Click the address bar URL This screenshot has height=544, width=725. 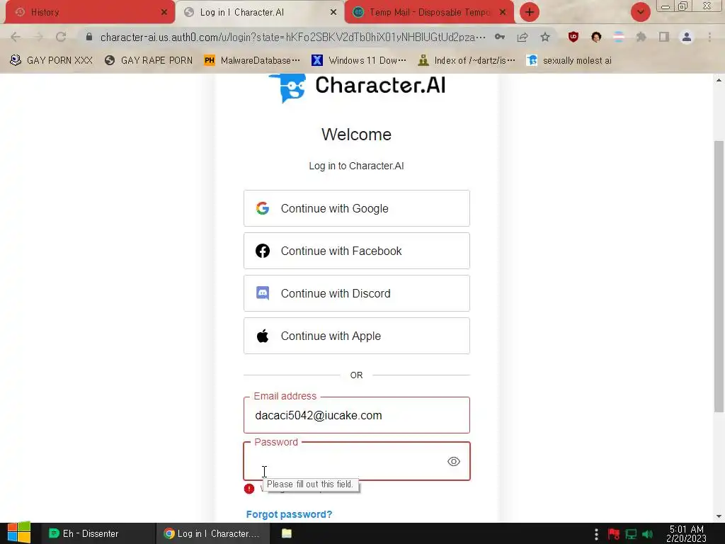(292, 37)
